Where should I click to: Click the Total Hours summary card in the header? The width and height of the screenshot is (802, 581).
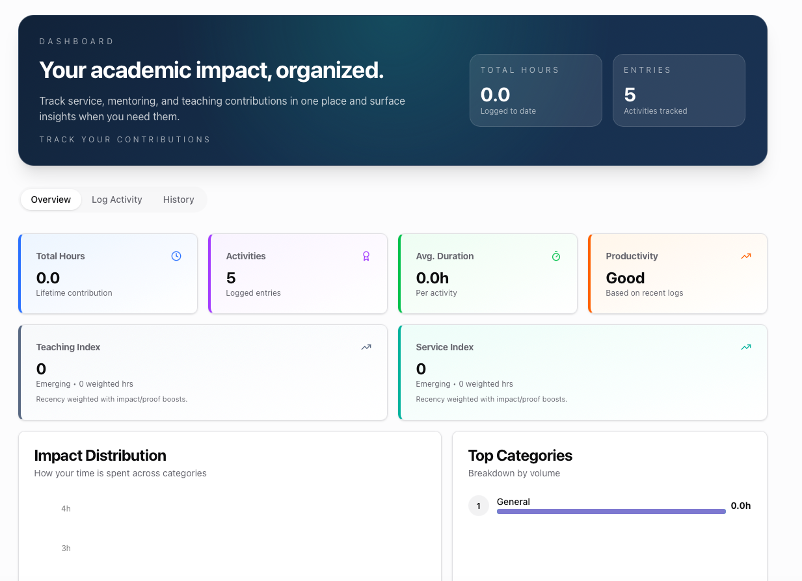point(535,90)
